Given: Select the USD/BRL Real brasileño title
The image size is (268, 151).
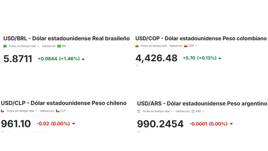Looking at the screenshot, I should 67,38.
